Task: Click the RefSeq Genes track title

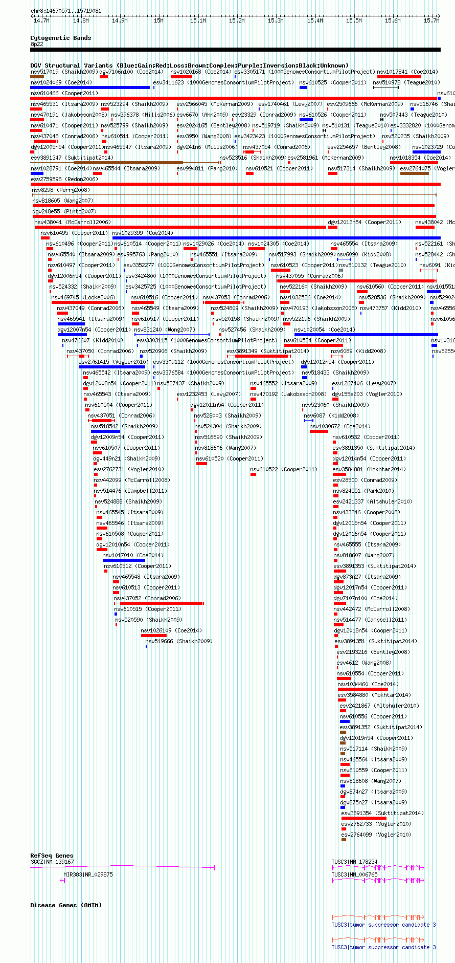Action: 52,856
